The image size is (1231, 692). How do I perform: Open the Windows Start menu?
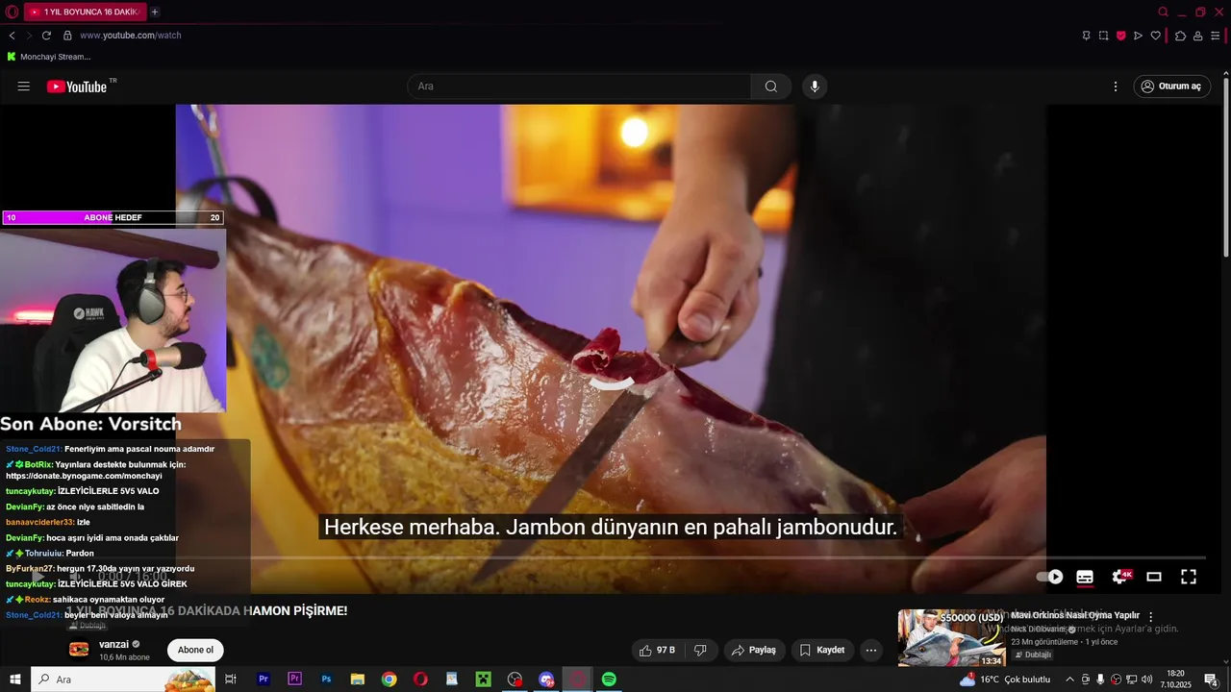pyautogui.click(x=14, y=680)
